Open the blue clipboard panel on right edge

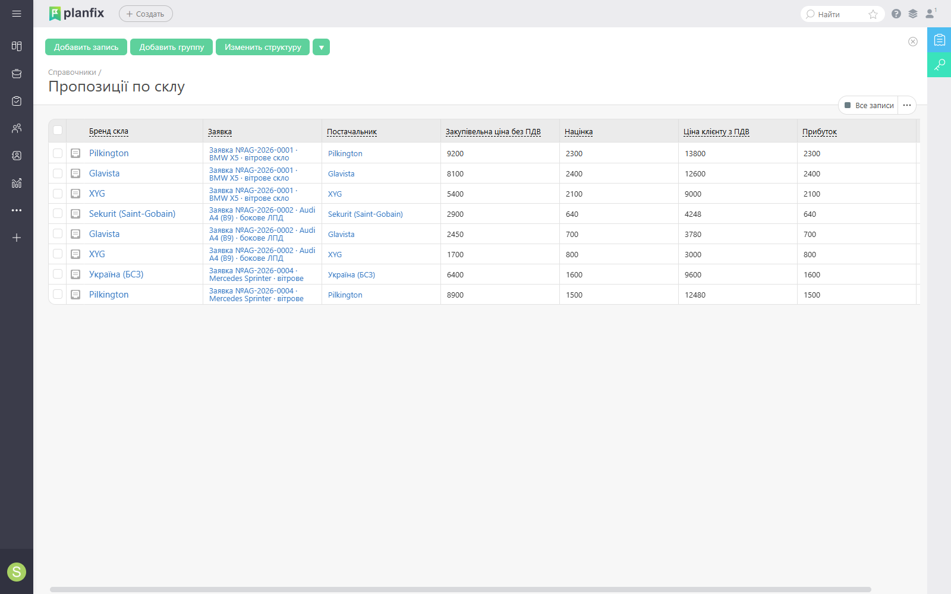(939, 40)
